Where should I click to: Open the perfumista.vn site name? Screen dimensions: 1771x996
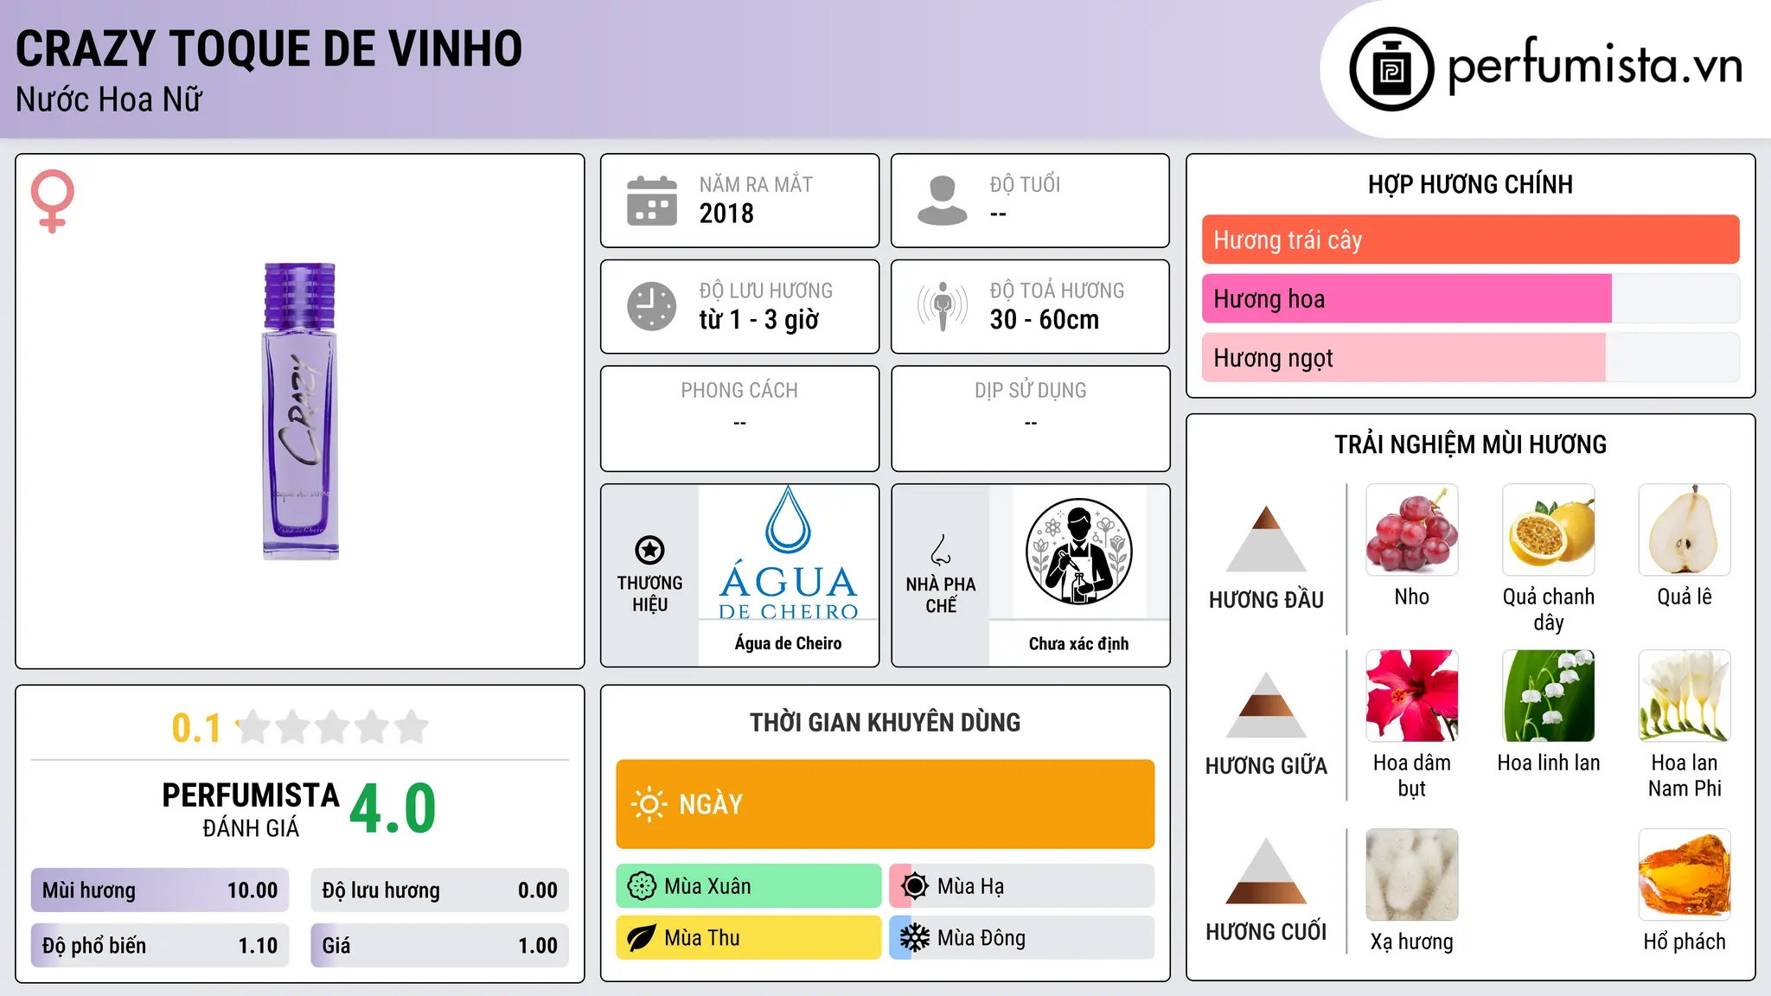point(1595,66)
